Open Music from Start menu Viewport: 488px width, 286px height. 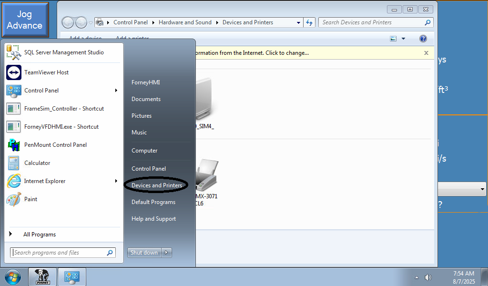[x=139, y=133]
